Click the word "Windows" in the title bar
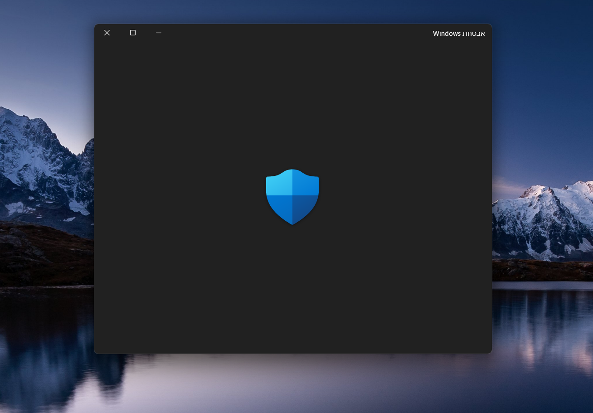The height and width of the screenshot is (413, 593). click(447, 33)
